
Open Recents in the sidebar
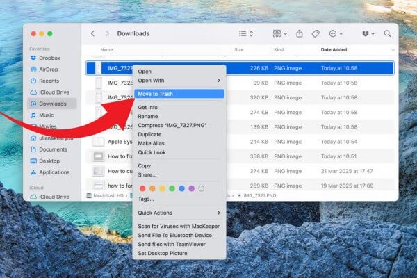[x=49, y=81]
